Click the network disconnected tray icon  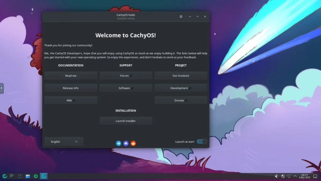(x=289, y=176)
